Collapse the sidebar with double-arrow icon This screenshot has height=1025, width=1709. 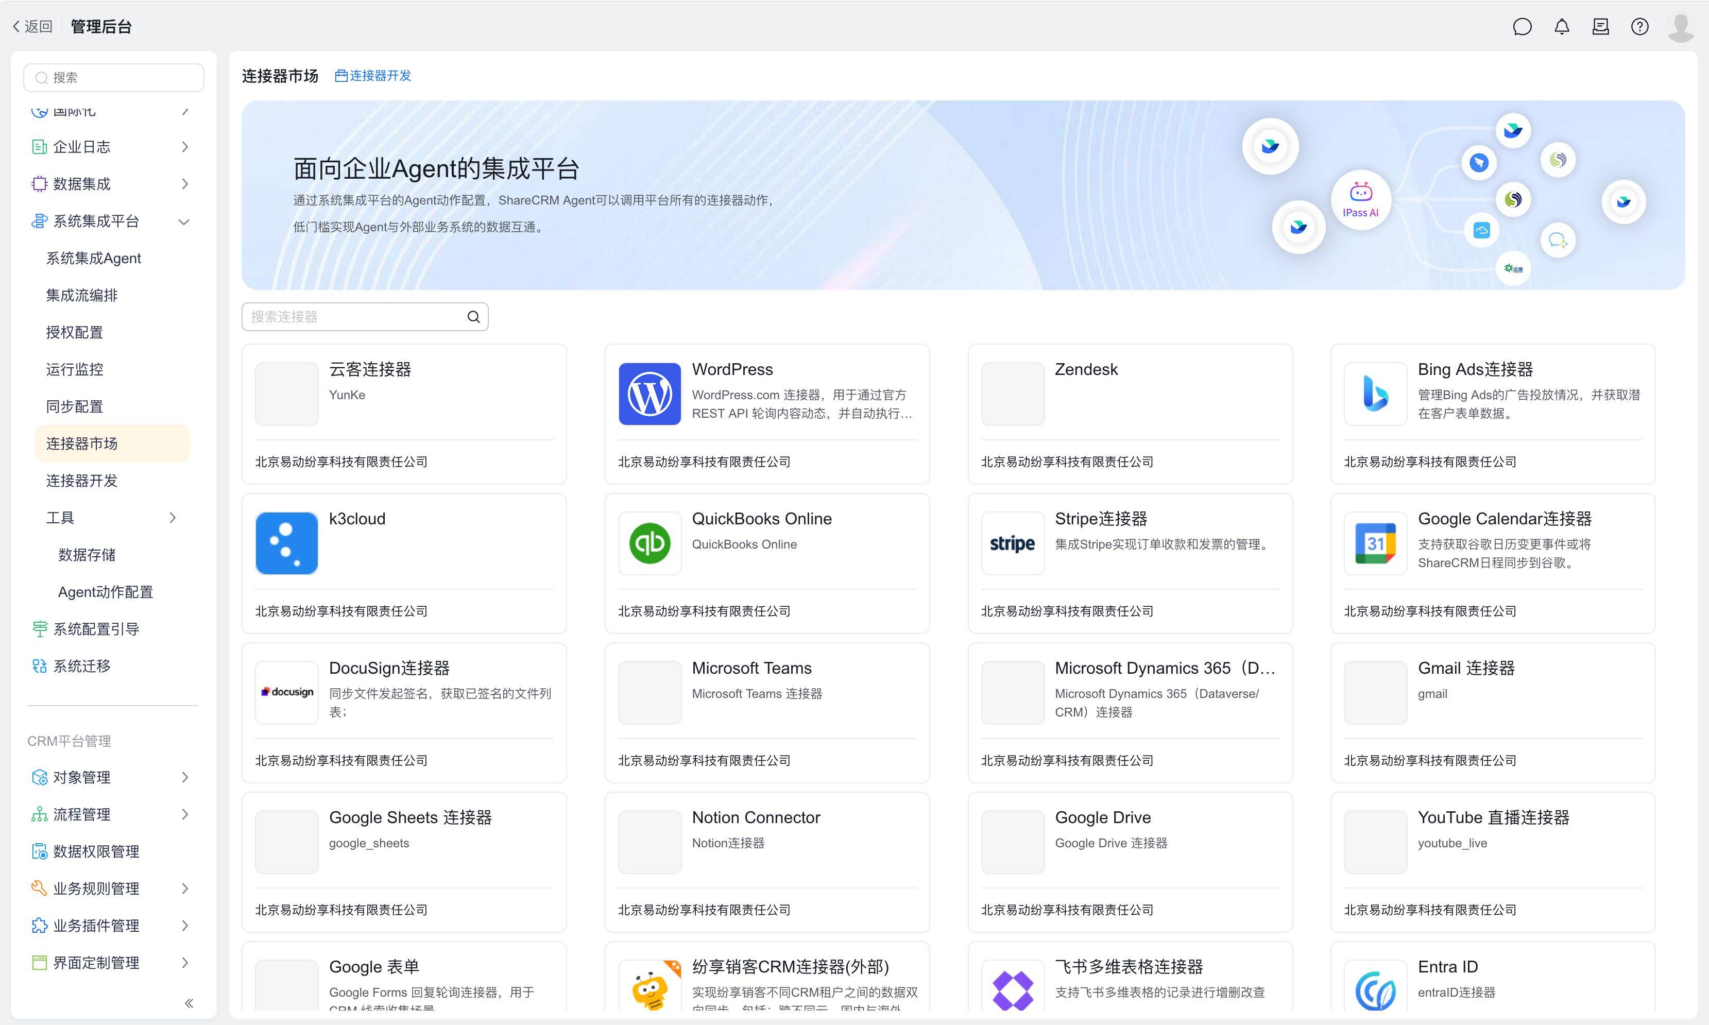(189, 1003)
